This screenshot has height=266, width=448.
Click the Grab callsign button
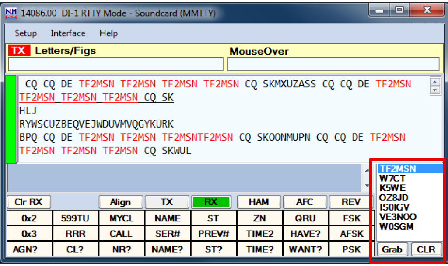point(392,249)
